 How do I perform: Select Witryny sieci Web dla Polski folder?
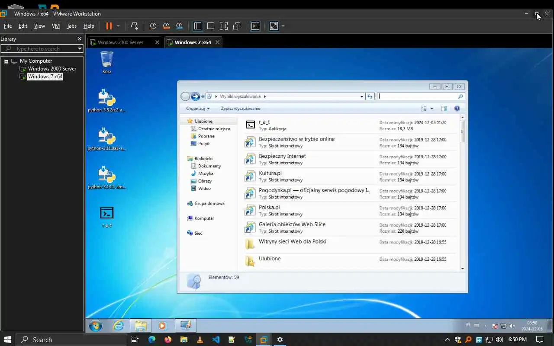pos(350,245)
